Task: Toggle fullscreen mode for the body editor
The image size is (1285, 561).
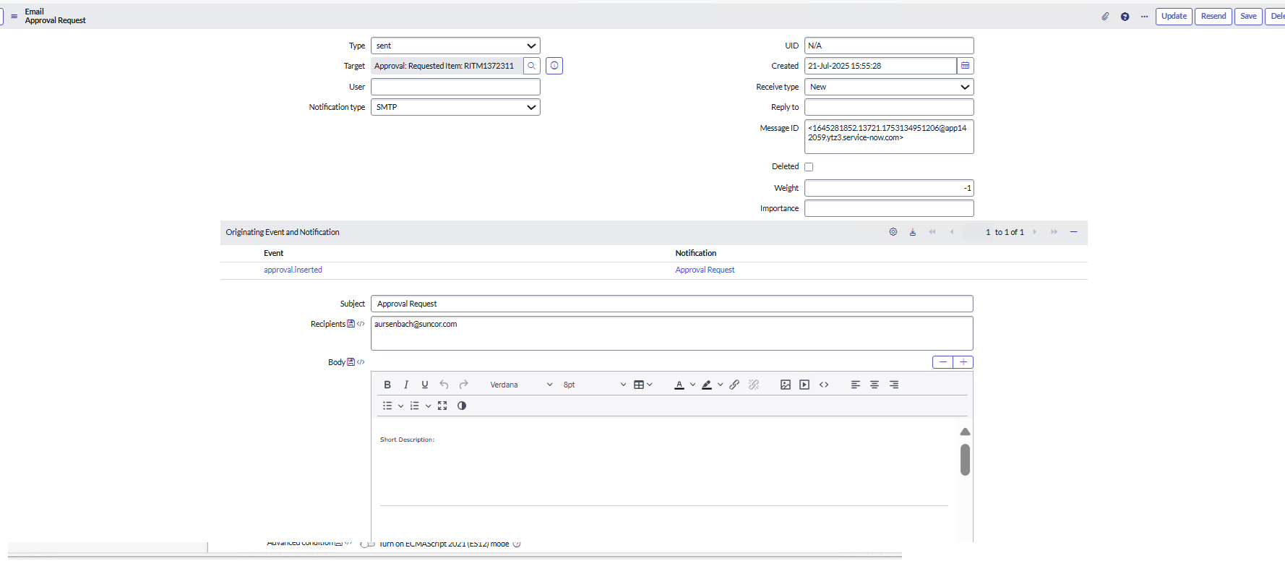Action: tap(442, 406)
